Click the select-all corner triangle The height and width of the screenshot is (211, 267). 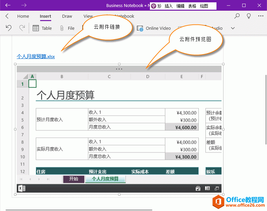[25, 76]
